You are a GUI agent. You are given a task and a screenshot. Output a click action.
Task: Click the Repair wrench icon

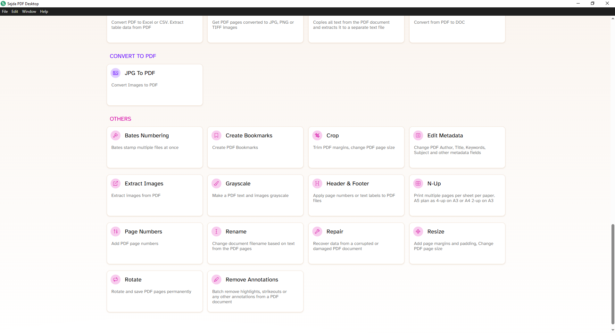coord(317,231)
